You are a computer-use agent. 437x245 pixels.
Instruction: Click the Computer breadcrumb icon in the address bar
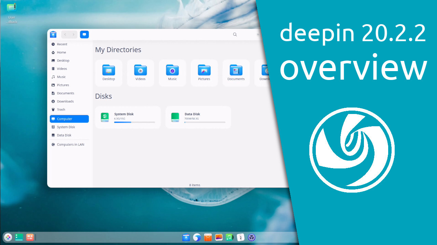84,34
